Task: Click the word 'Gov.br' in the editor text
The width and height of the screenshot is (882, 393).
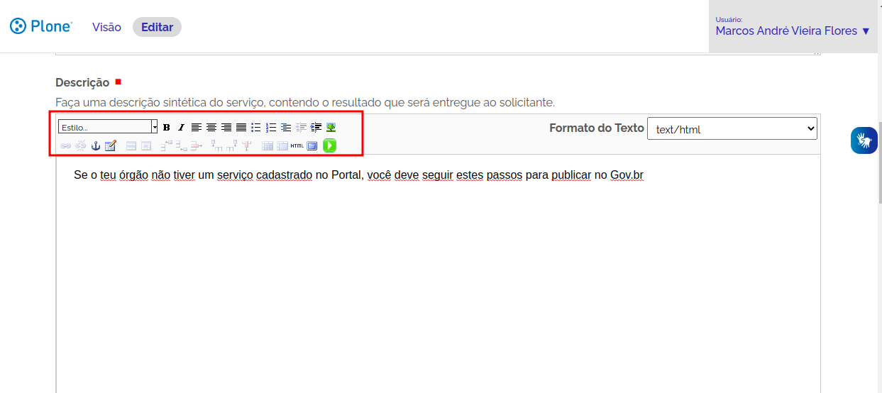Action: [627, 175]
